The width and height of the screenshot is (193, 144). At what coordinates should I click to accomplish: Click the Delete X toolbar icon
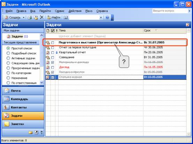point(42,17)
